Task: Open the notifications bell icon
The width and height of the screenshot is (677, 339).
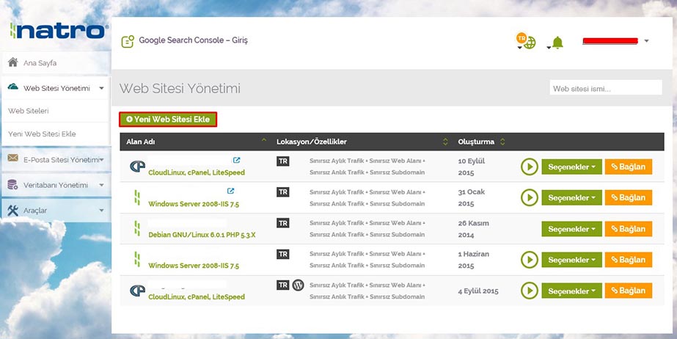Action: coord(557,43)
